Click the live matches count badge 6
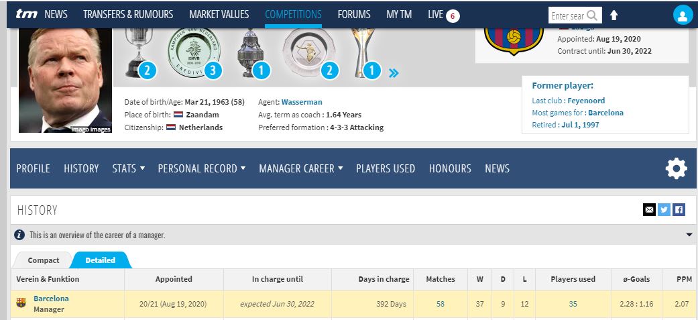 click(x=453, y=16)
